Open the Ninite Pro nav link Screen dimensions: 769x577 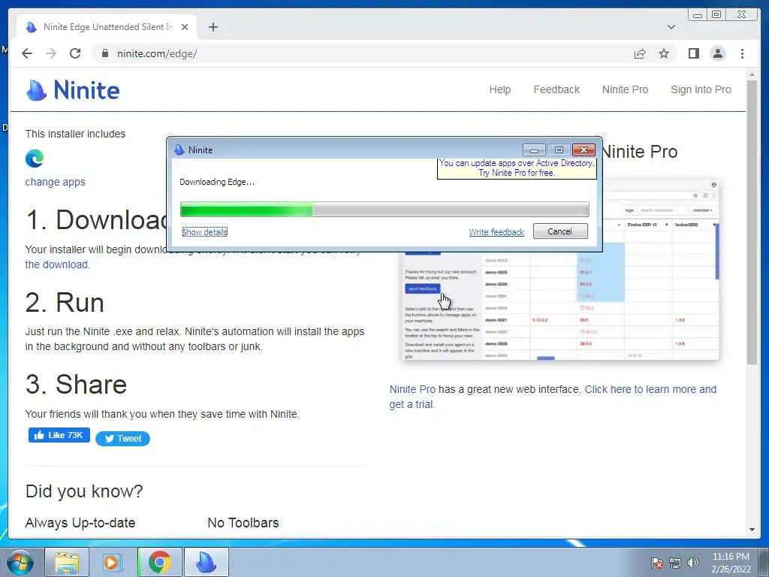[625, 89]
